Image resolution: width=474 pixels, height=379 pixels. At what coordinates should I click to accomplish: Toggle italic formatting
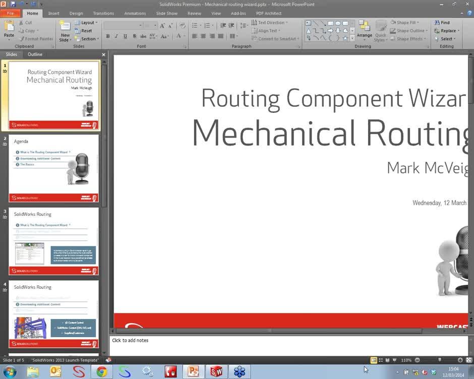pyautogui.click(x=116, y=36)
